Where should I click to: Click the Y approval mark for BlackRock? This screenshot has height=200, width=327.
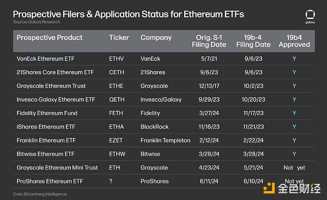point(294,127)
